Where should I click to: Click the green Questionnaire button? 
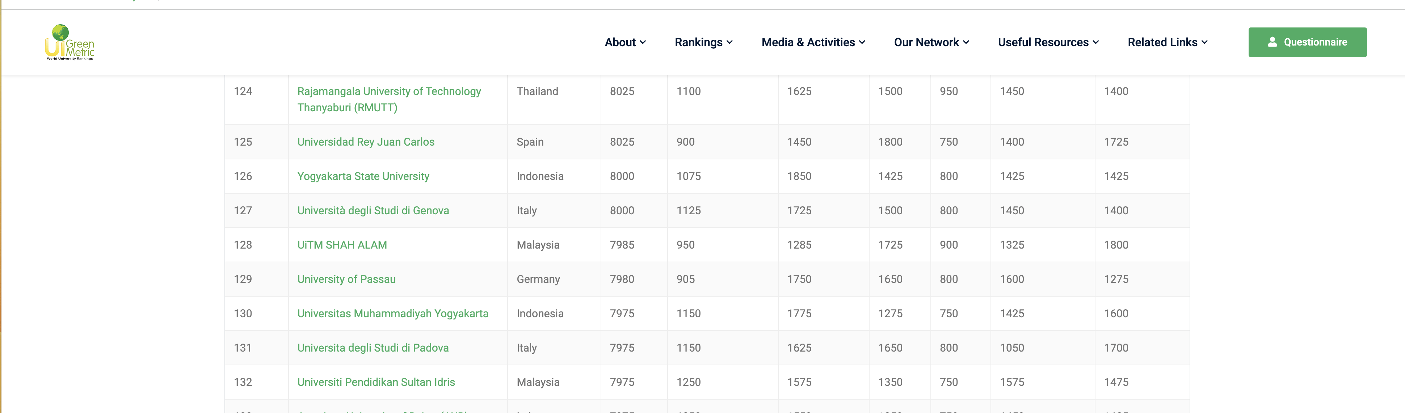pos(1307,42)
